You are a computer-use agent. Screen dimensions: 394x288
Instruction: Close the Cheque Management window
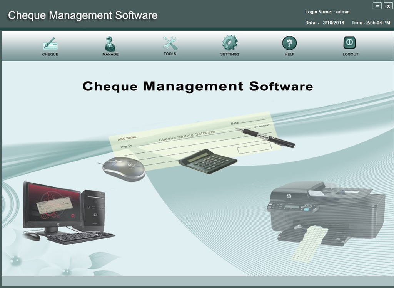click(388, 6)
